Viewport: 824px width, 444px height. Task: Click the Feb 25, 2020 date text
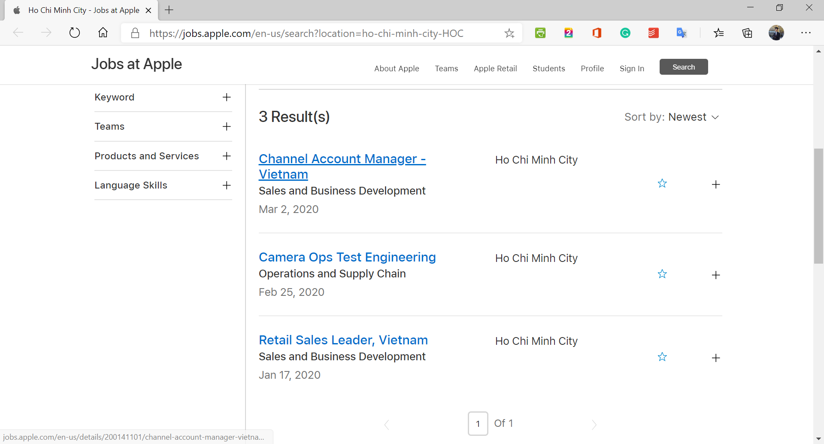291,292
